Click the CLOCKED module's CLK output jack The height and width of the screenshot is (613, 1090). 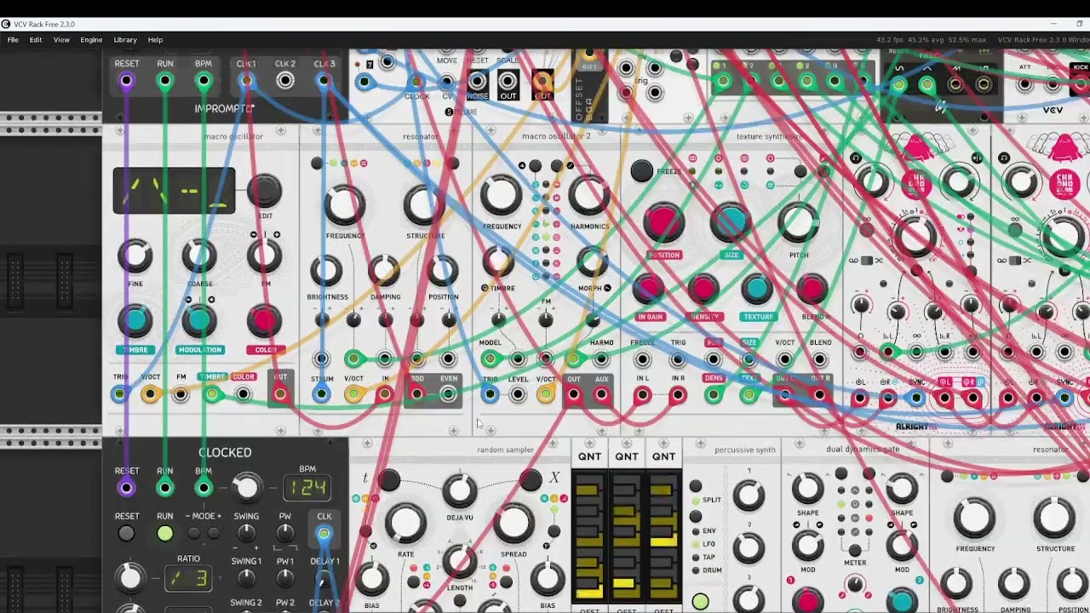pyautogui.click(x=324, y=534)
